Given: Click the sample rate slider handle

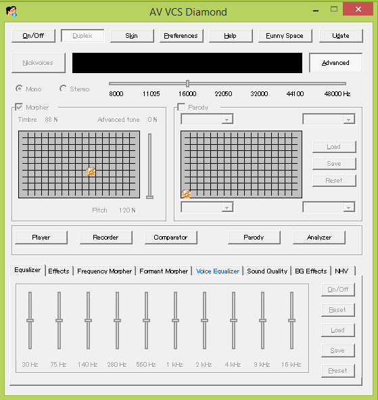Looking at the screenshot, I should coord(187,83).
